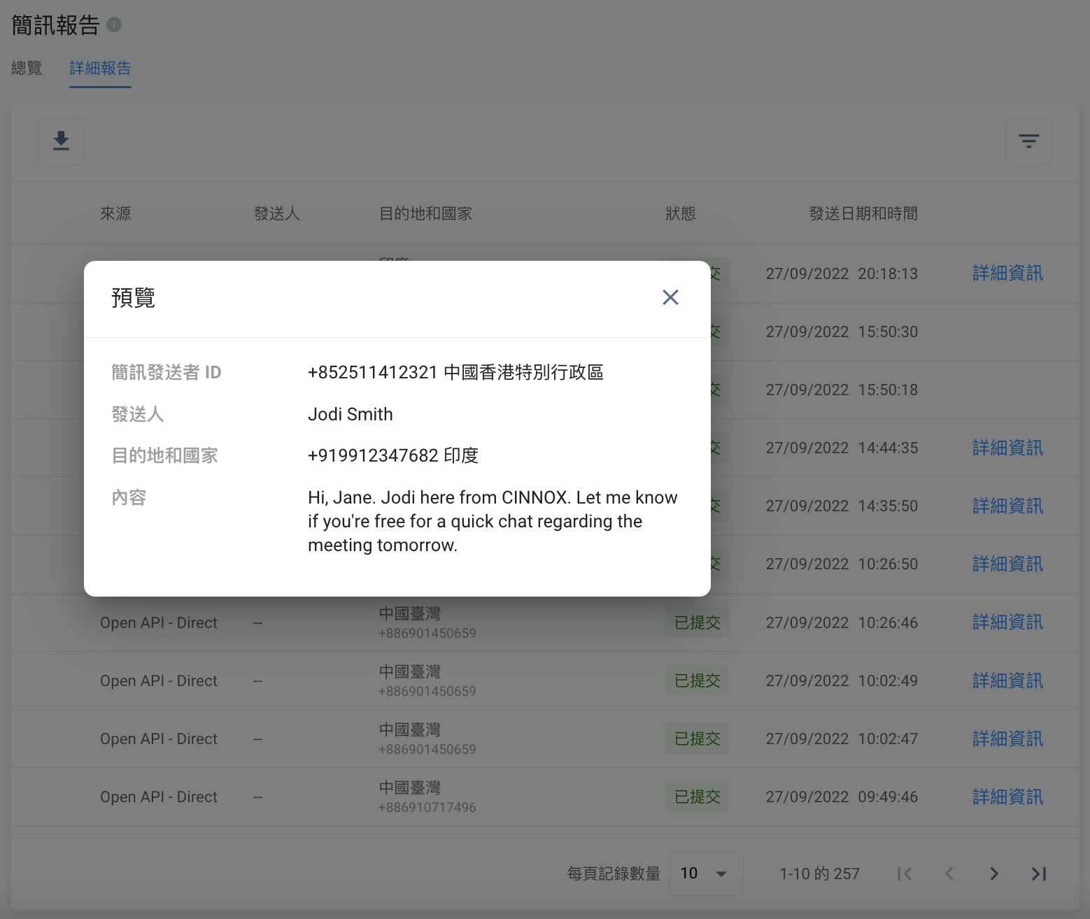Click the 來源 column header
This screenshot has height=919, width=1090.
pyautogui.click(x=115, y=213)
